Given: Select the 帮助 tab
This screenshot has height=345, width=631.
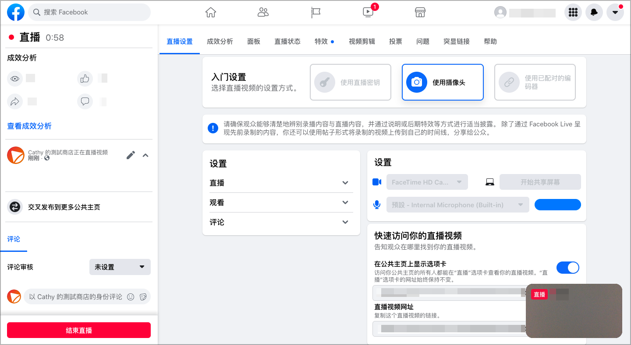Looking at the screenshot, I should click(x=490, y=42).
